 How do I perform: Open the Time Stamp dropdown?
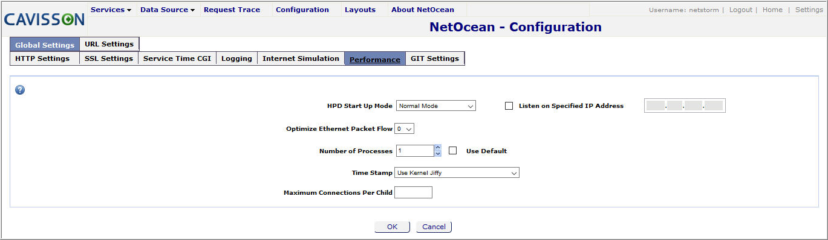tap(457, 172)
